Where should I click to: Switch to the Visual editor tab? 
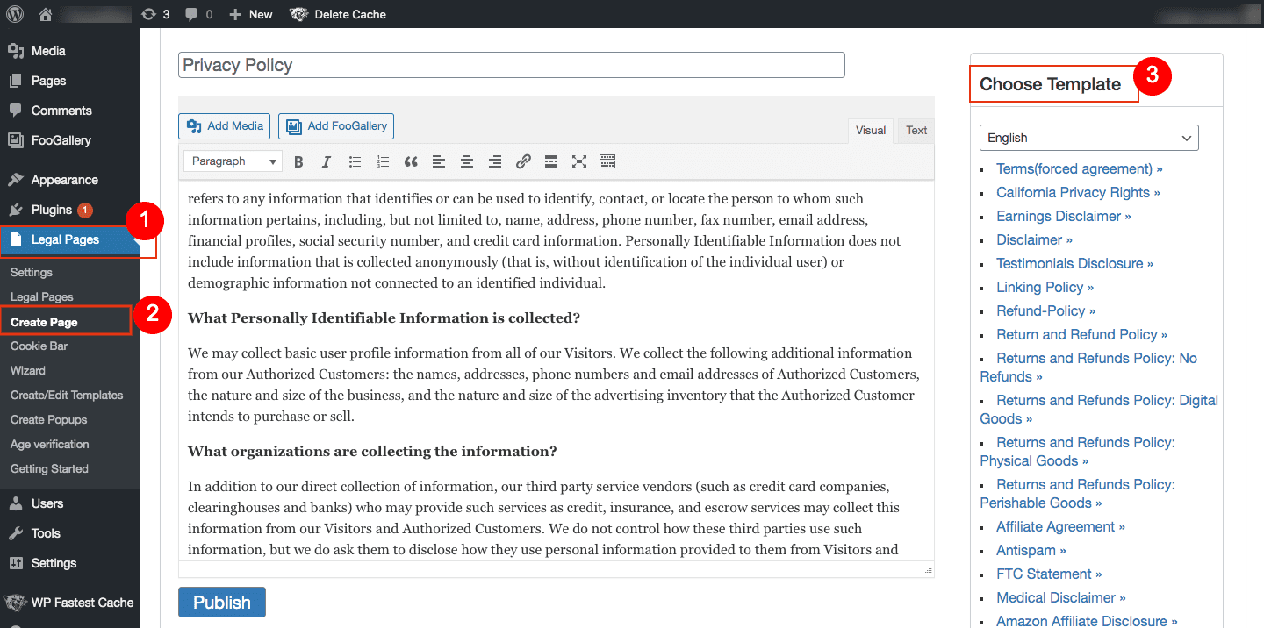coord(870,130)
